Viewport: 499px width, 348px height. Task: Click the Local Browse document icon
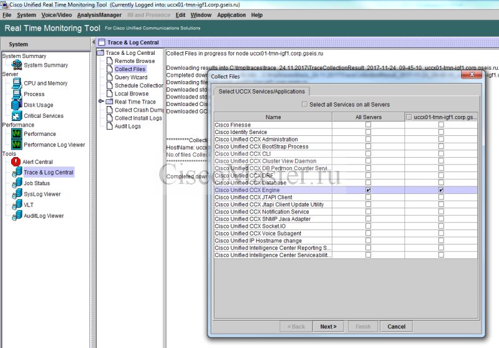click(110, 94)
